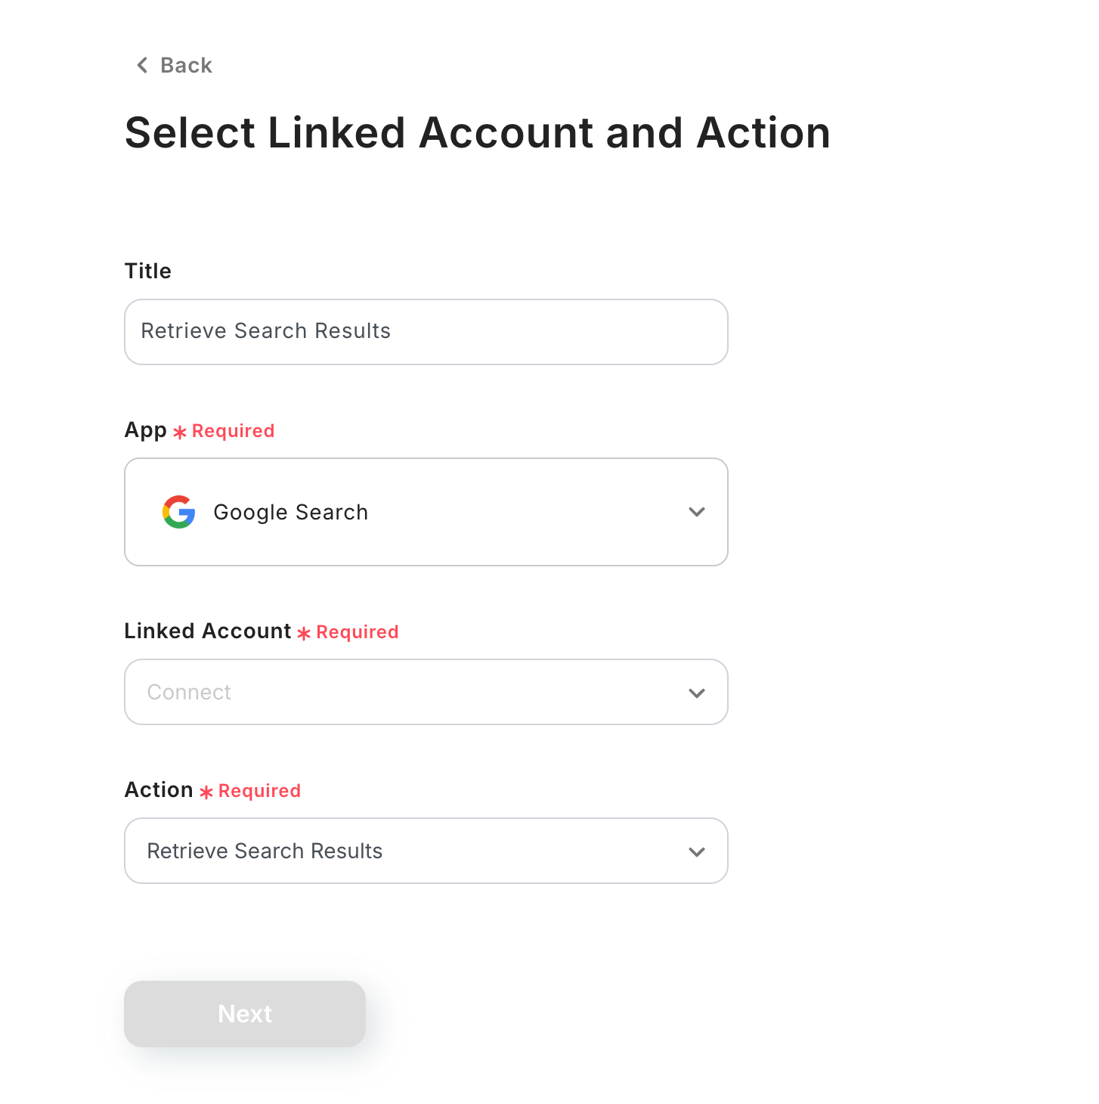Click the Linked Account field label
Screen dimensions: 1099x1104
208,631
